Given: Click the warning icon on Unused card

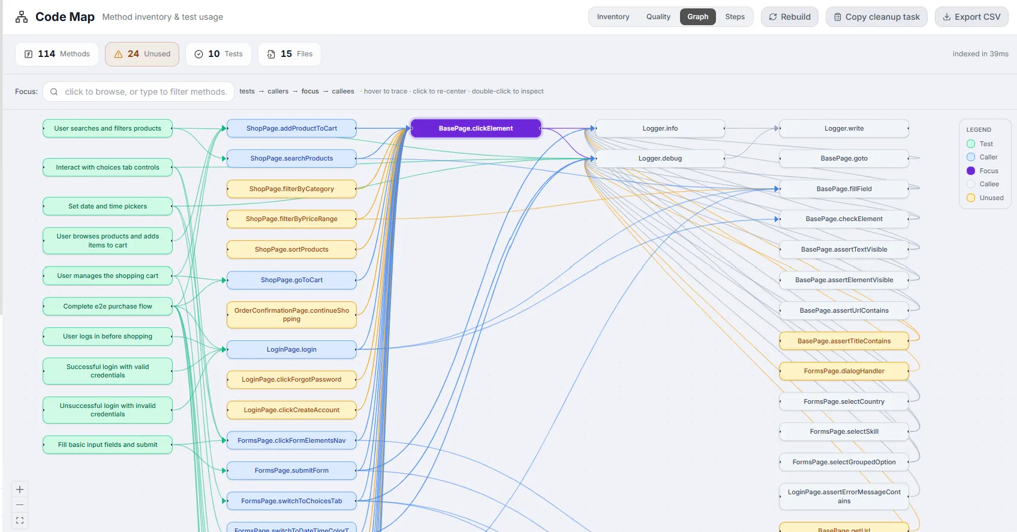Looking at the screenshot, I should (118, 54).
